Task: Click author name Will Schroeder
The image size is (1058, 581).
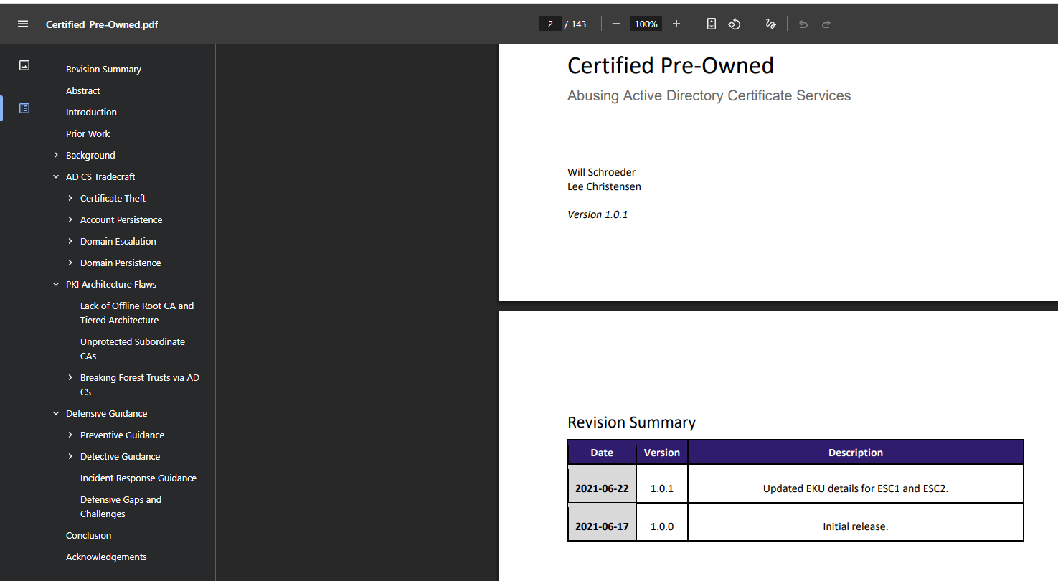Action: pyautogui.click(x=601, y=172)
